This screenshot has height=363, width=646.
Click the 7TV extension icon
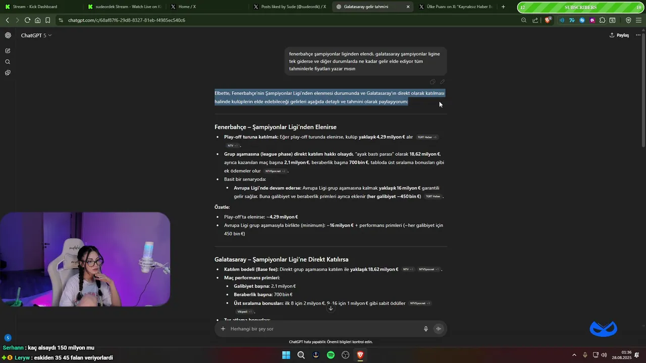[572, 20]
